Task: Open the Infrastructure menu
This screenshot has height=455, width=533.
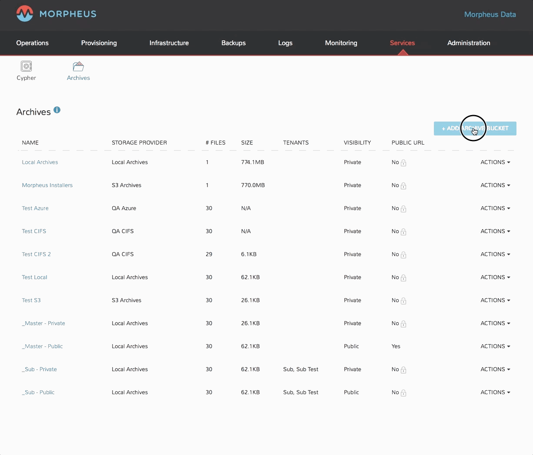Action: [x=169, y=43]
